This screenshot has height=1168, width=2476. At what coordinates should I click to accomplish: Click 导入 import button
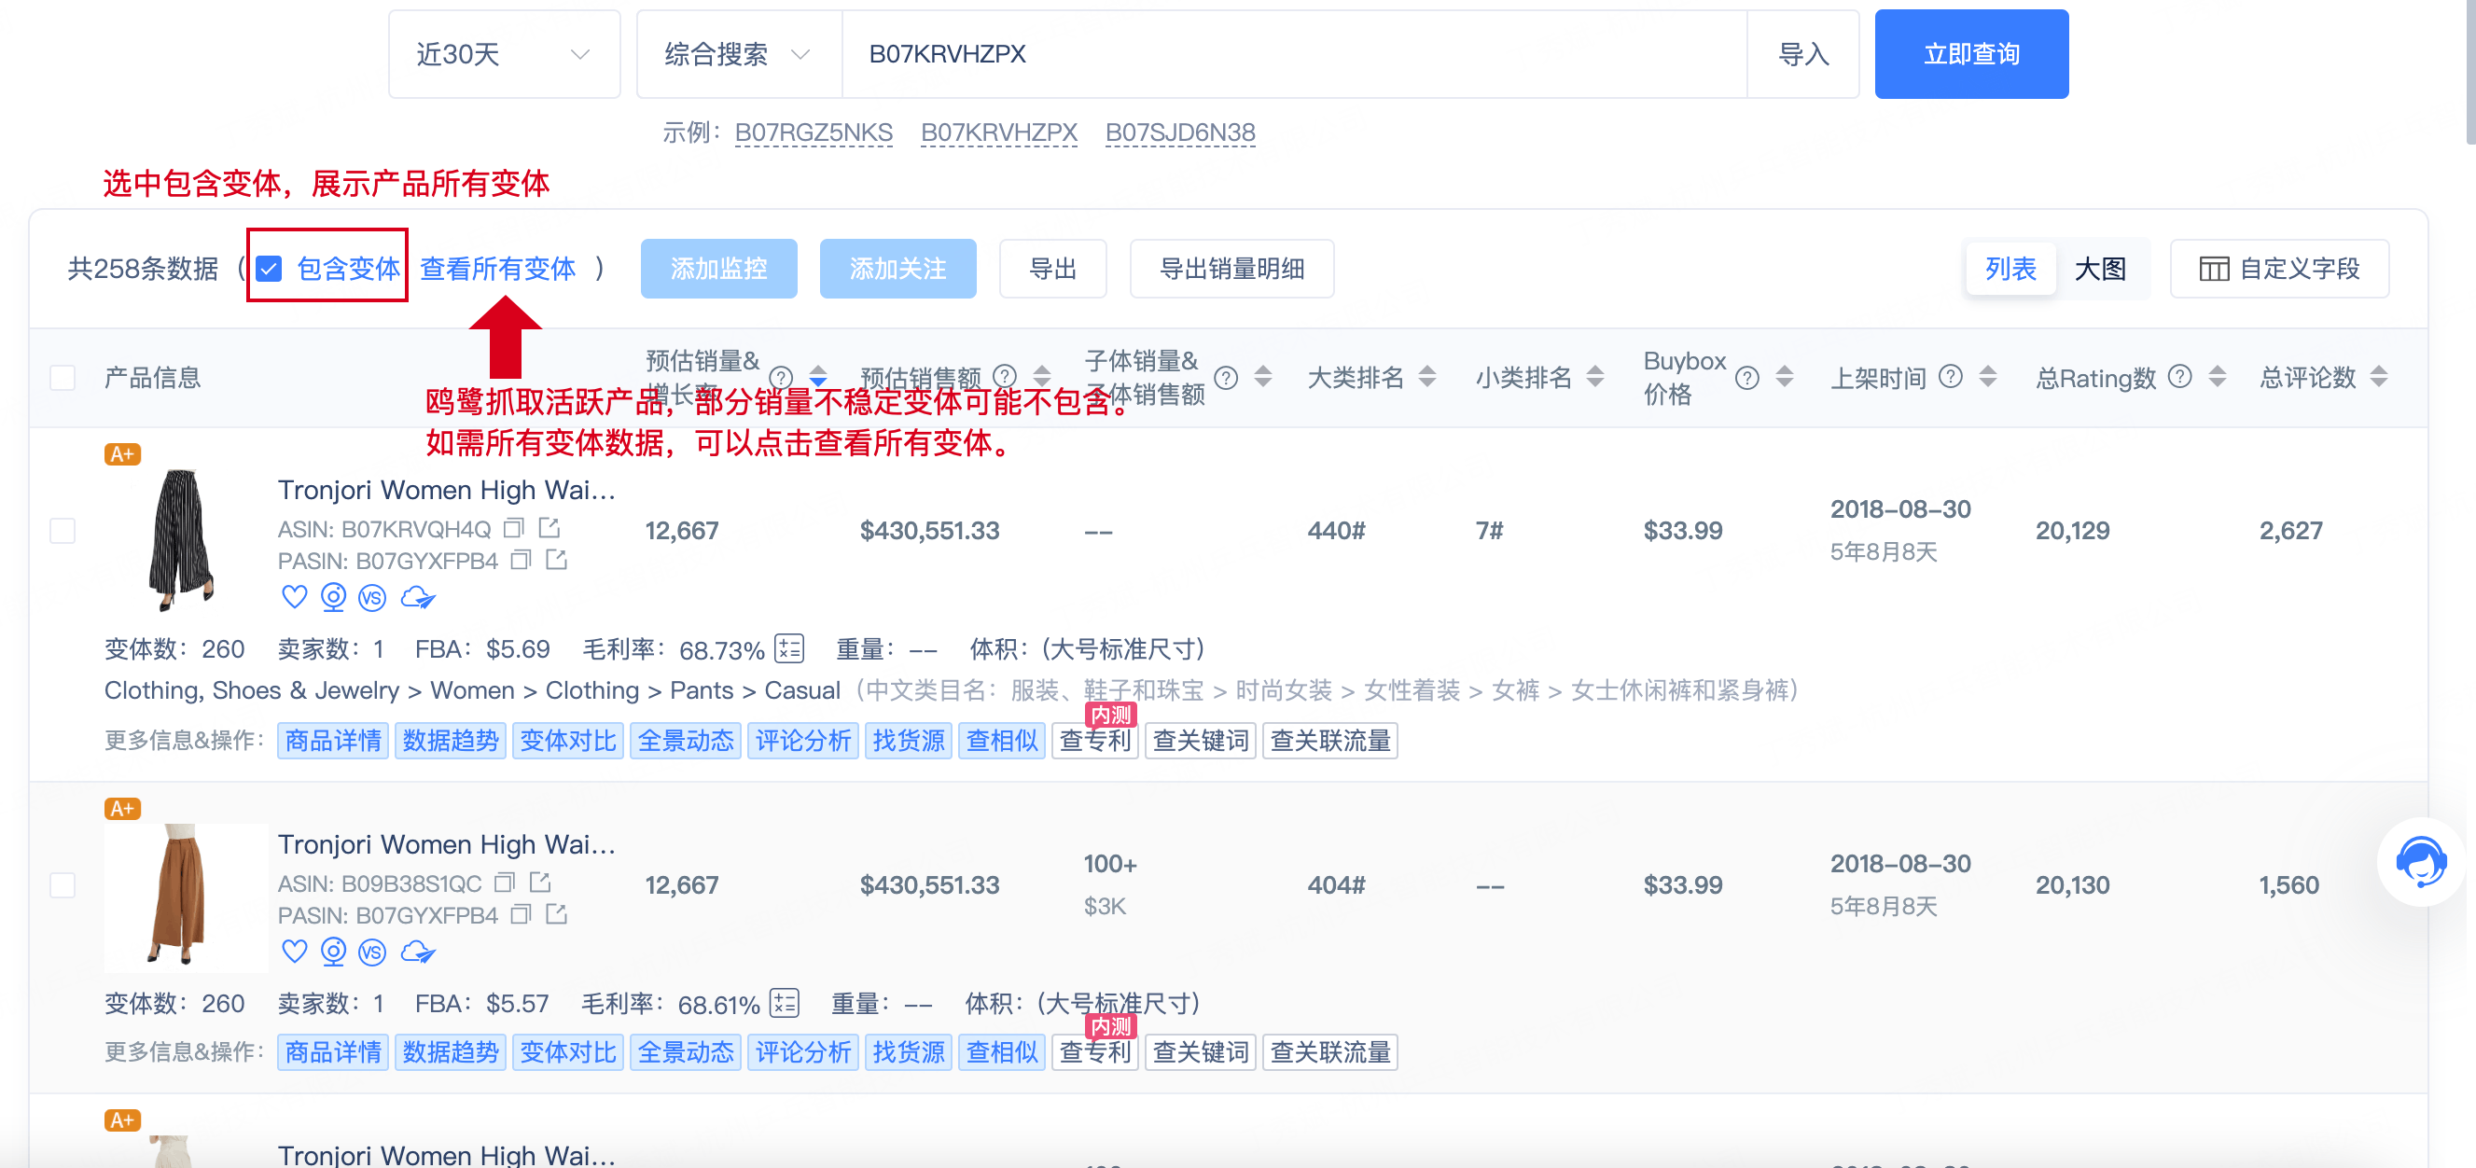coord(1803,55)
